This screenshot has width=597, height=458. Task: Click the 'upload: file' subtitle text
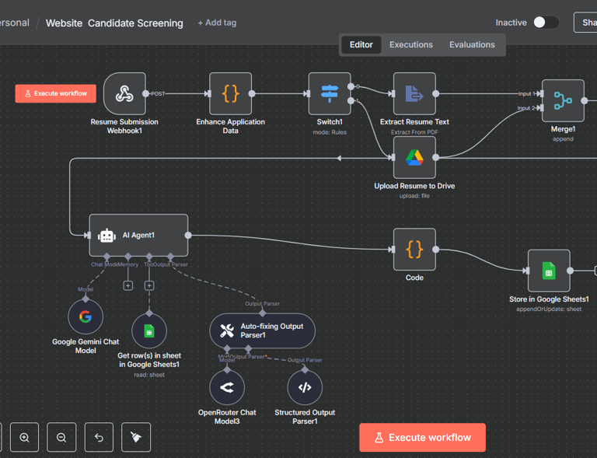click(x=414, y=196)
